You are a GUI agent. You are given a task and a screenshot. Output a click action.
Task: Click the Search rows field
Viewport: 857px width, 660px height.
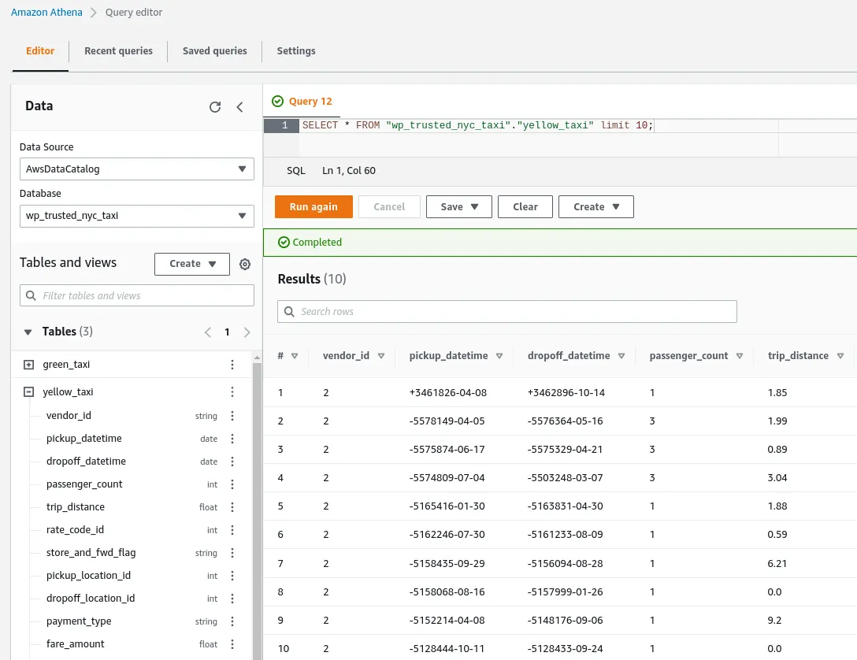507,311
